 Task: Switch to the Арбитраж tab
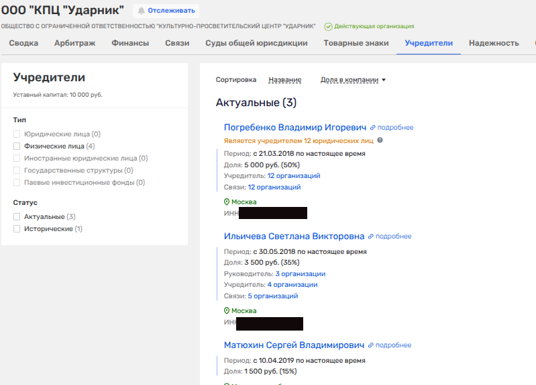click(x=74, y=43)
